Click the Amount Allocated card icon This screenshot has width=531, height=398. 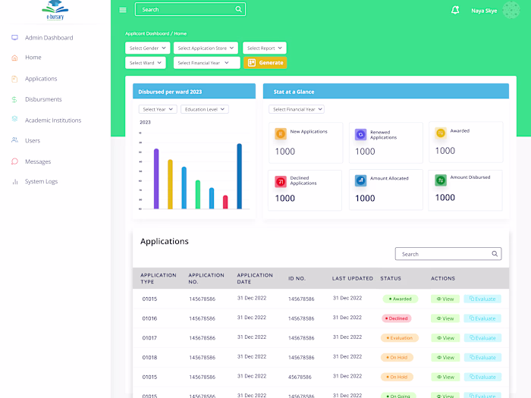pos(360,180)
